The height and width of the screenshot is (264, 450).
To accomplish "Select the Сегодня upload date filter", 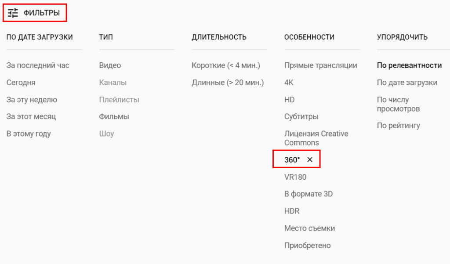I will click(x=21, y=83).
